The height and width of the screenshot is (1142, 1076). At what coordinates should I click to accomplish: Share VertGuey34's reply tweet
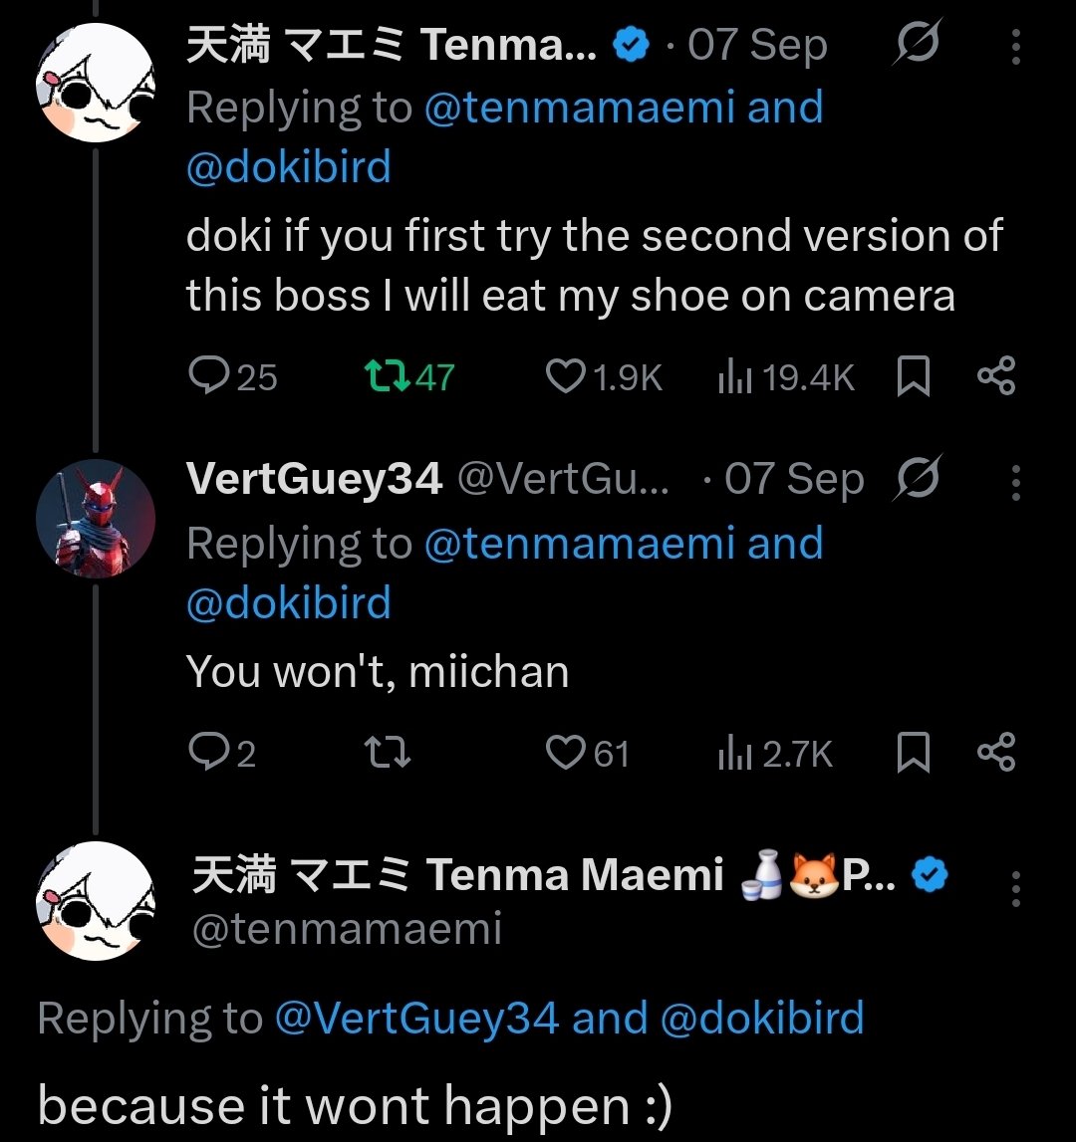click(x=995, y=753)
